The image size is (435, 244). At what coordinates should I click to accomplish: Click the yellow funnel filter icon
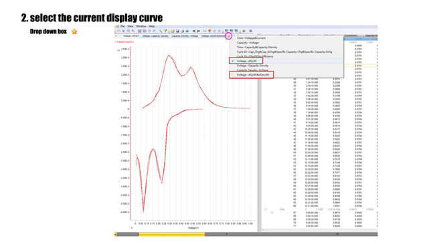165,31
